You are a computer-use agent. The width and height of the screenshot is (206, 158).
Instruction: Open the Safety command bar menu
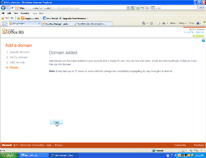click(182, 23)
